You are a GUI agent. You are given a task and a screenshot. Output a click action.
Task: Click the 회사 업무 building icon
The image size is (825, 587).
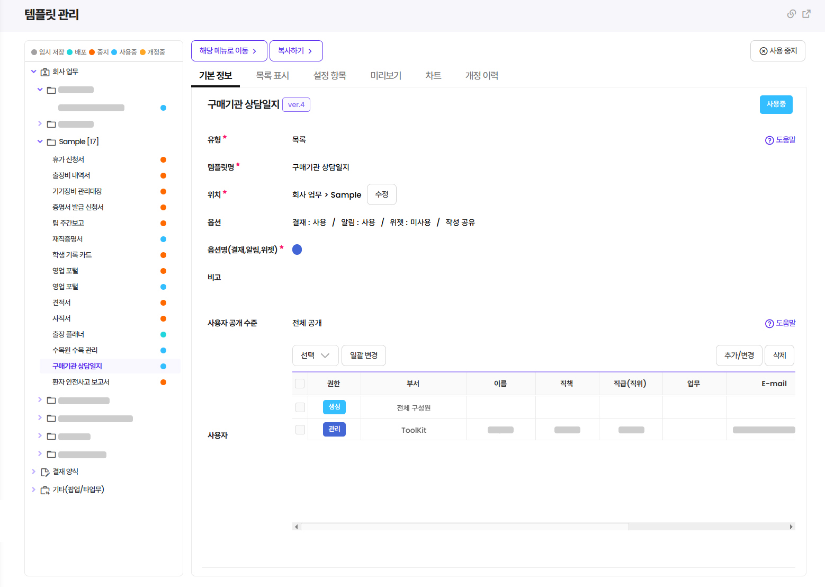click(x=45, y=72)
